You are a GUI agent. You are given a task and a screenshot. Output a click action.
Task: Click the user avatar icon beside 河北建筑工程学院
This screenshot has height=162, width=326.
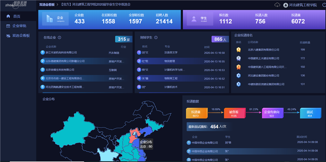point(286,5)
